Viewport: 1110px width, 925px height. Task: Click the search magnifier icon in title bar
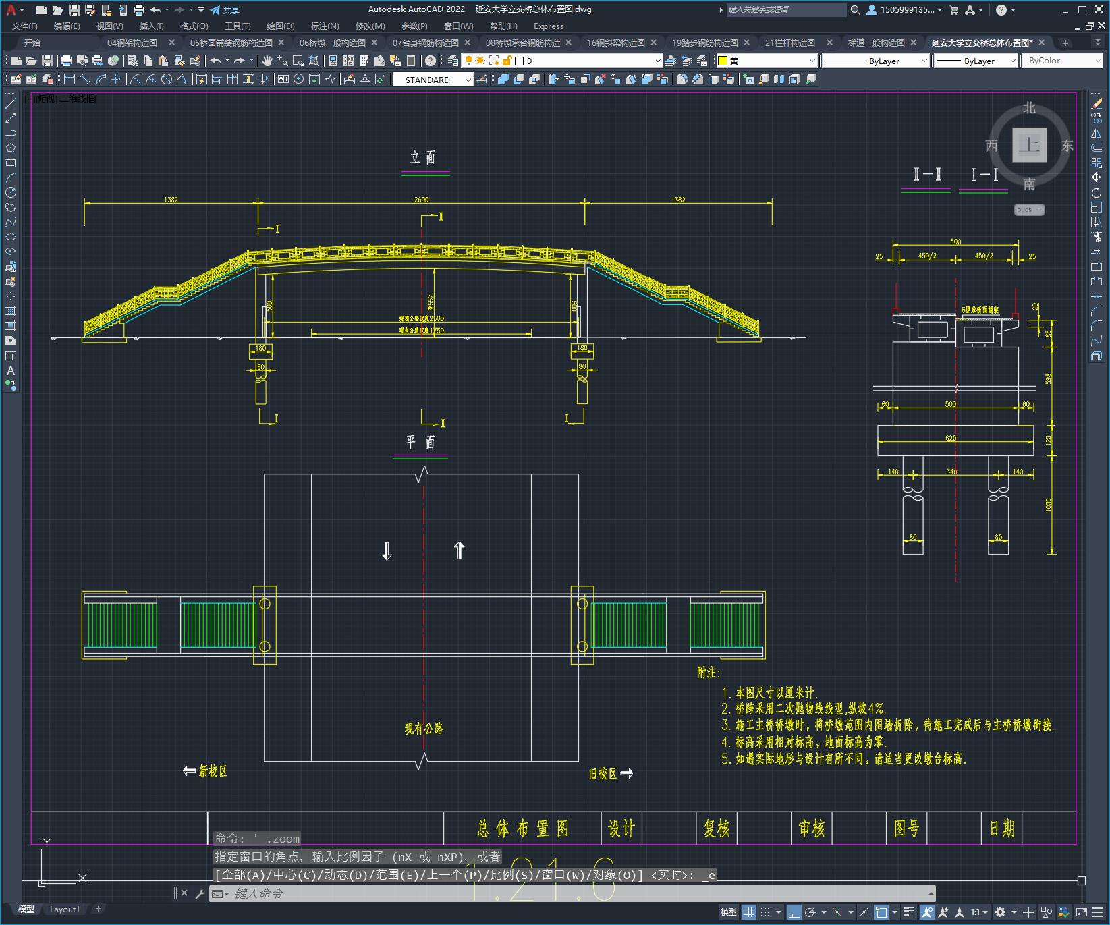[x=856, y=10]
